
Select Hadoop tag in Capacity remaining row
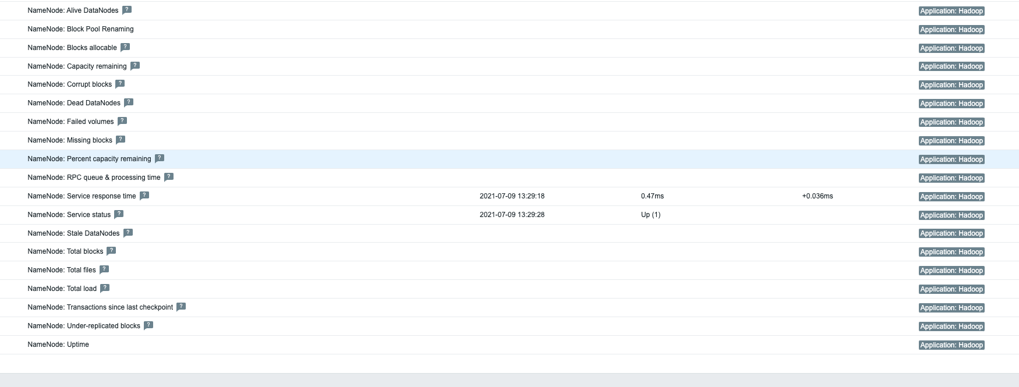pos(951,66)
